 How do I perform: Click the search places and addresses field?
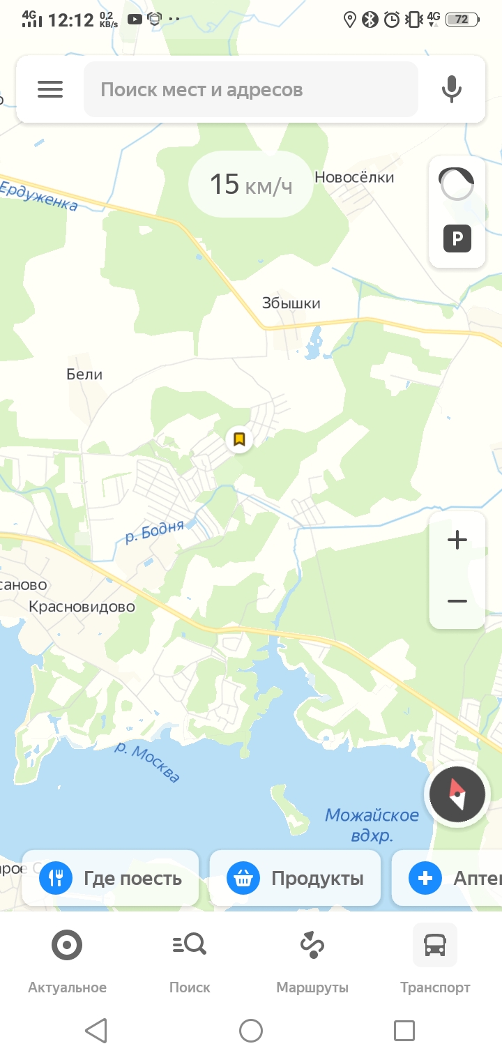click(251, 89)
